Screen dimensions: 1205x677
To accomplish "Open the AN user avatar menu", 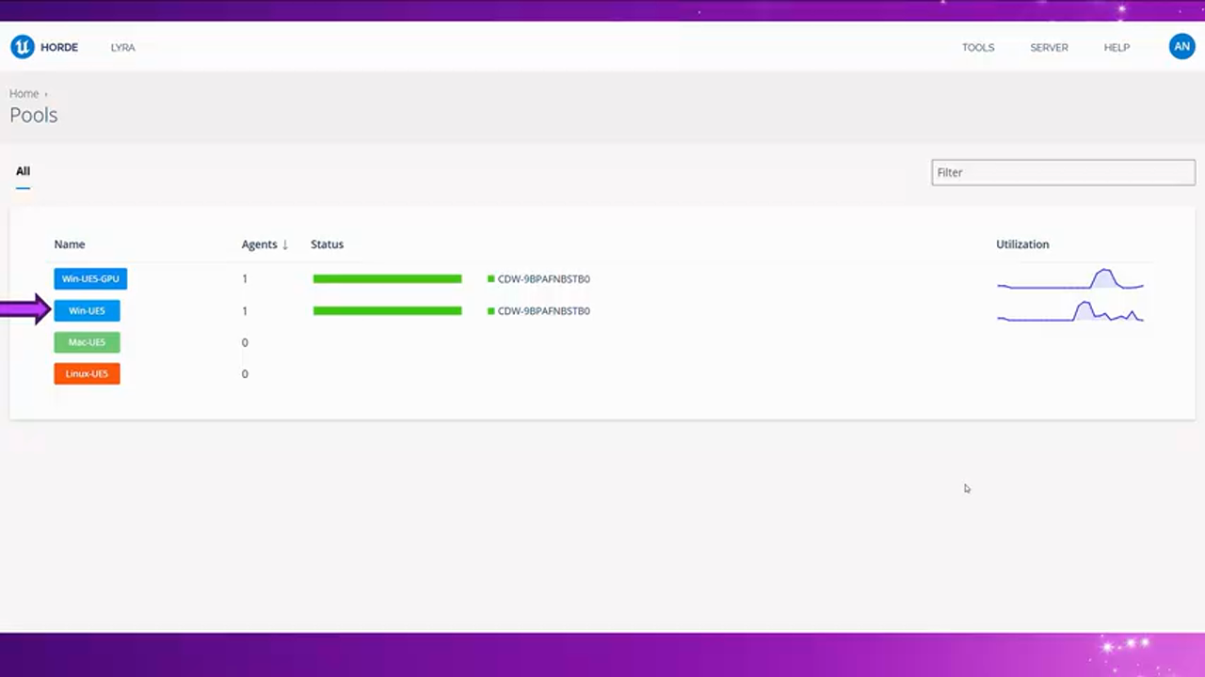I will click(x=1181, y=47).
